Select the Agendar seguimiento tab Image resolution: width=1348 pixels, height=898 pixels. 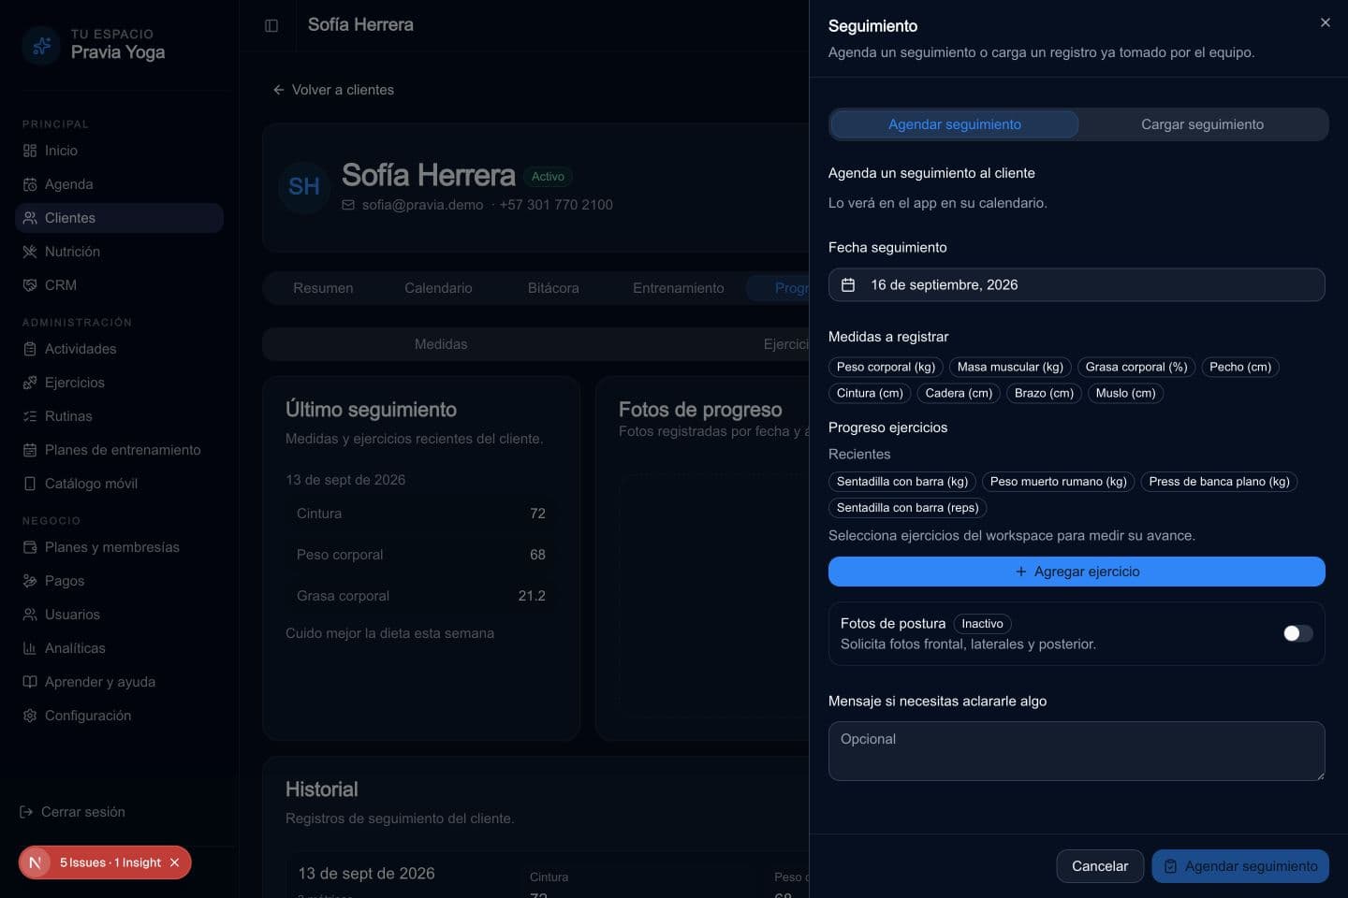coord(954,124)
